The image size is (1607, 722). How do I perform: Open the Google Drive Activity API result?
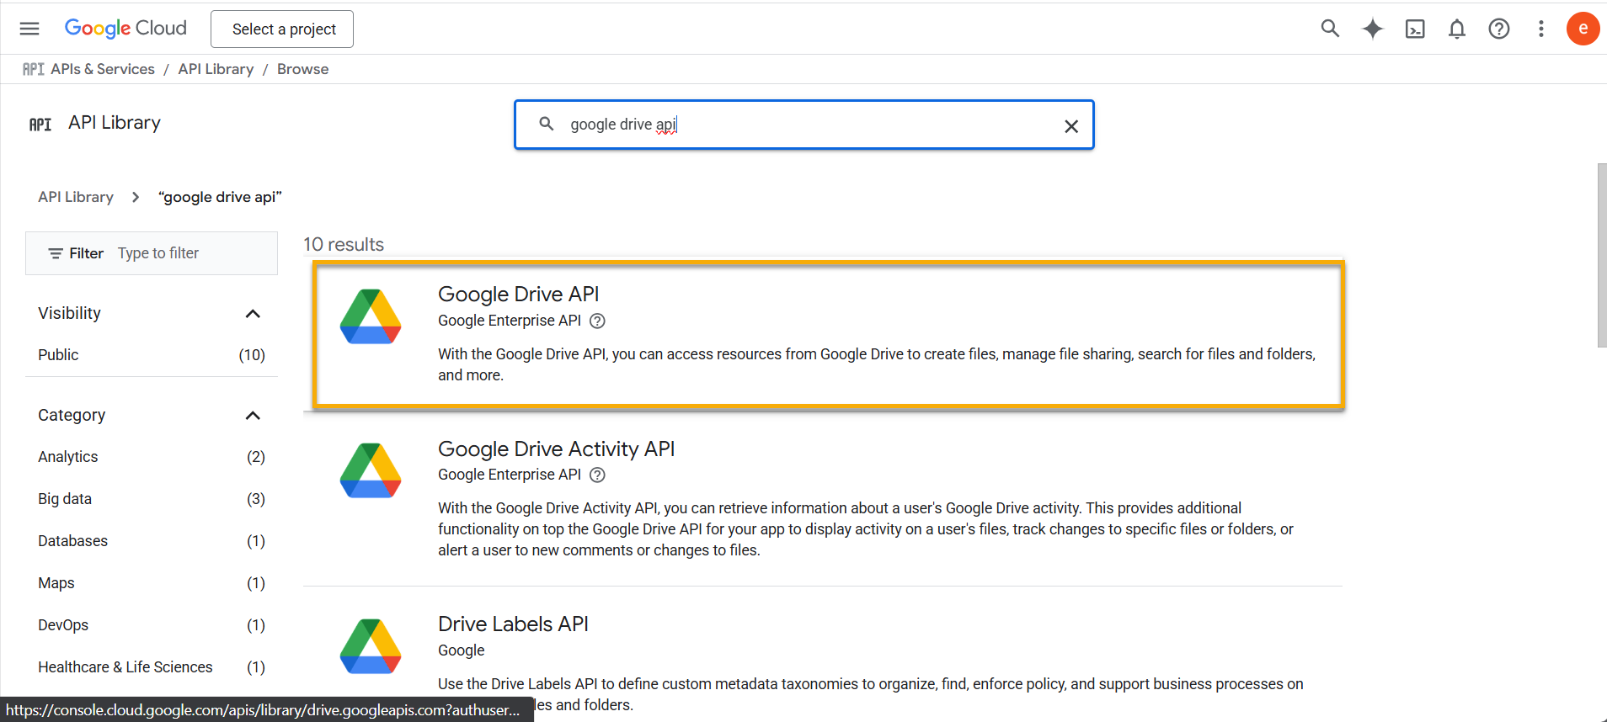coord(556,449)
